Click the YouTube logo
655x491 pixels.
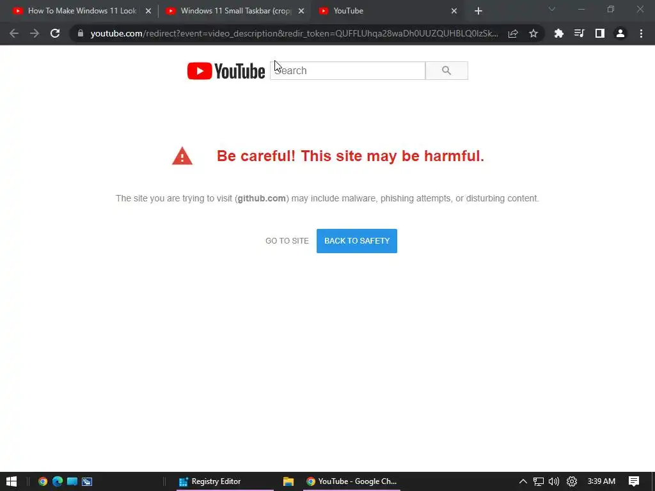pyautogui.click(x=226, y=70)
